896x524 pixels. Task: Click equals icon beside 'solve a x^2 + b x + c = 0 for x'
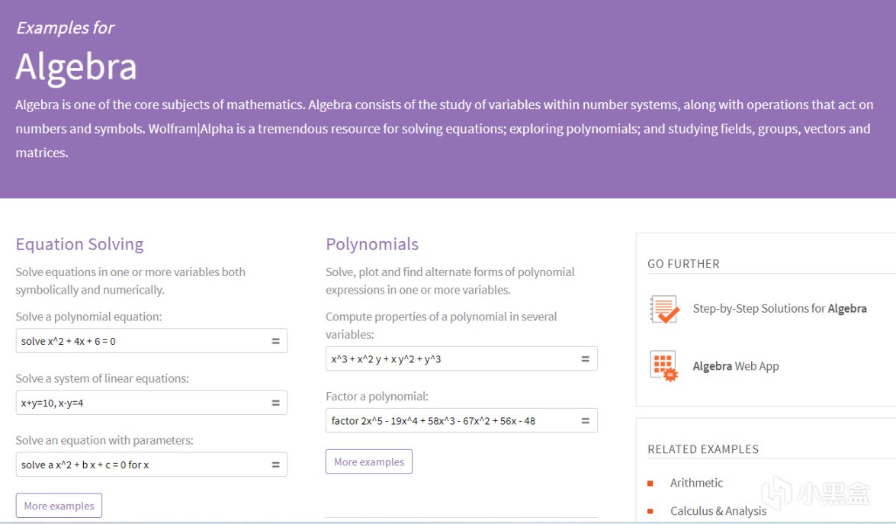click(x=275, y=465)
